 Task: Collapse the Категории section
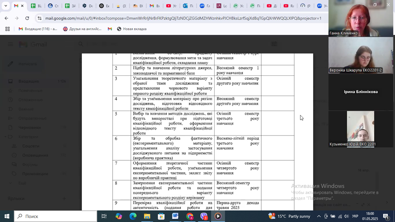point(6,137)
